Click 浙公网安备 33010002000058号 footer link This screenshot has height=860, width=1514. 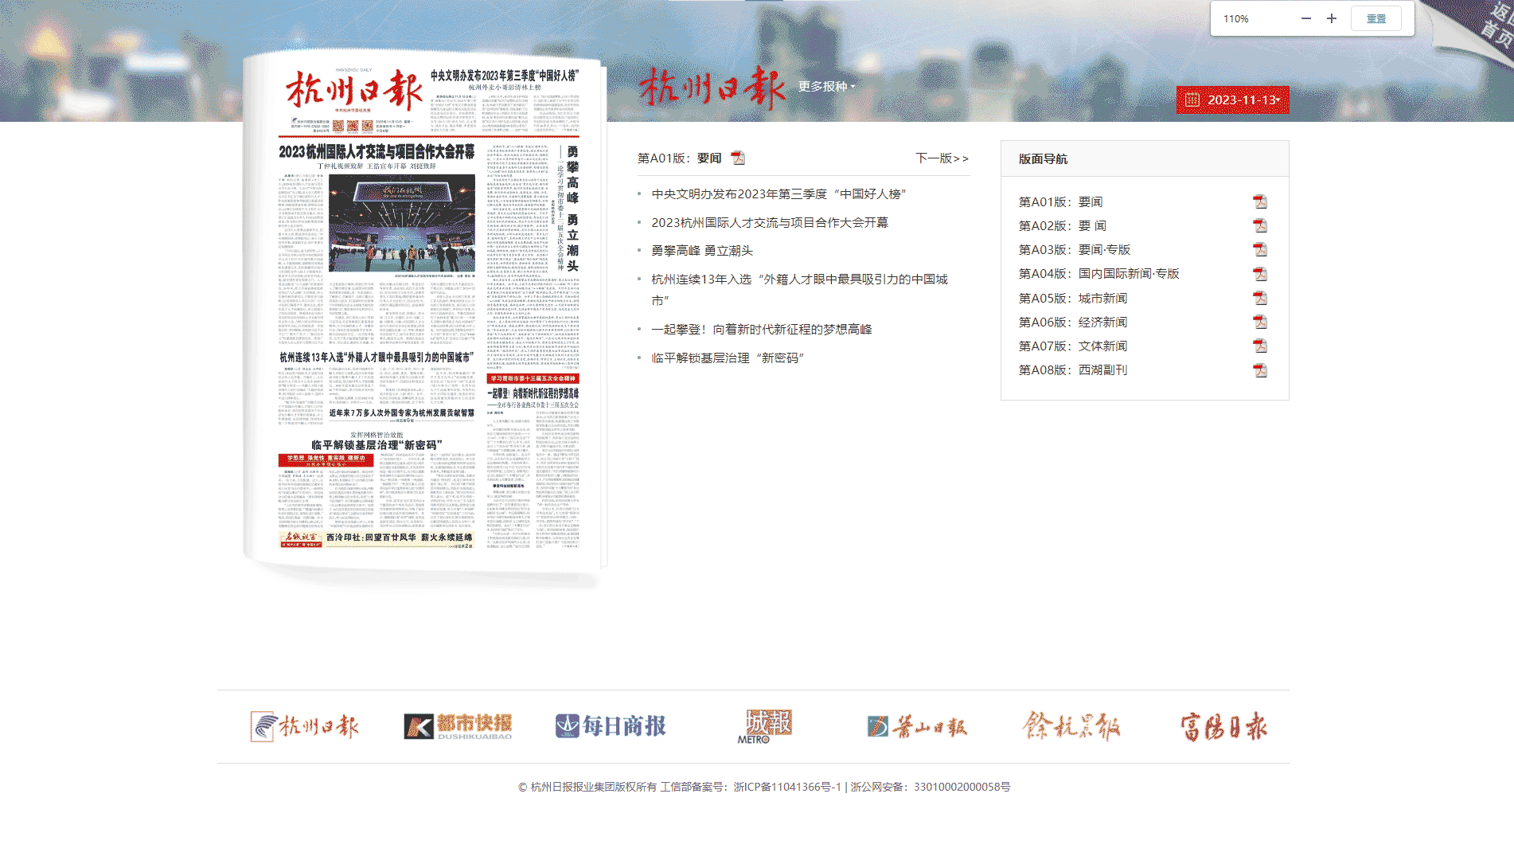931,787
